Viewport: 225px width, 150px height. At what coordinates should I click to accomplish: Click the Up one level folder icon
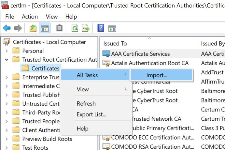pyautogui.click(x=33, y=28)
